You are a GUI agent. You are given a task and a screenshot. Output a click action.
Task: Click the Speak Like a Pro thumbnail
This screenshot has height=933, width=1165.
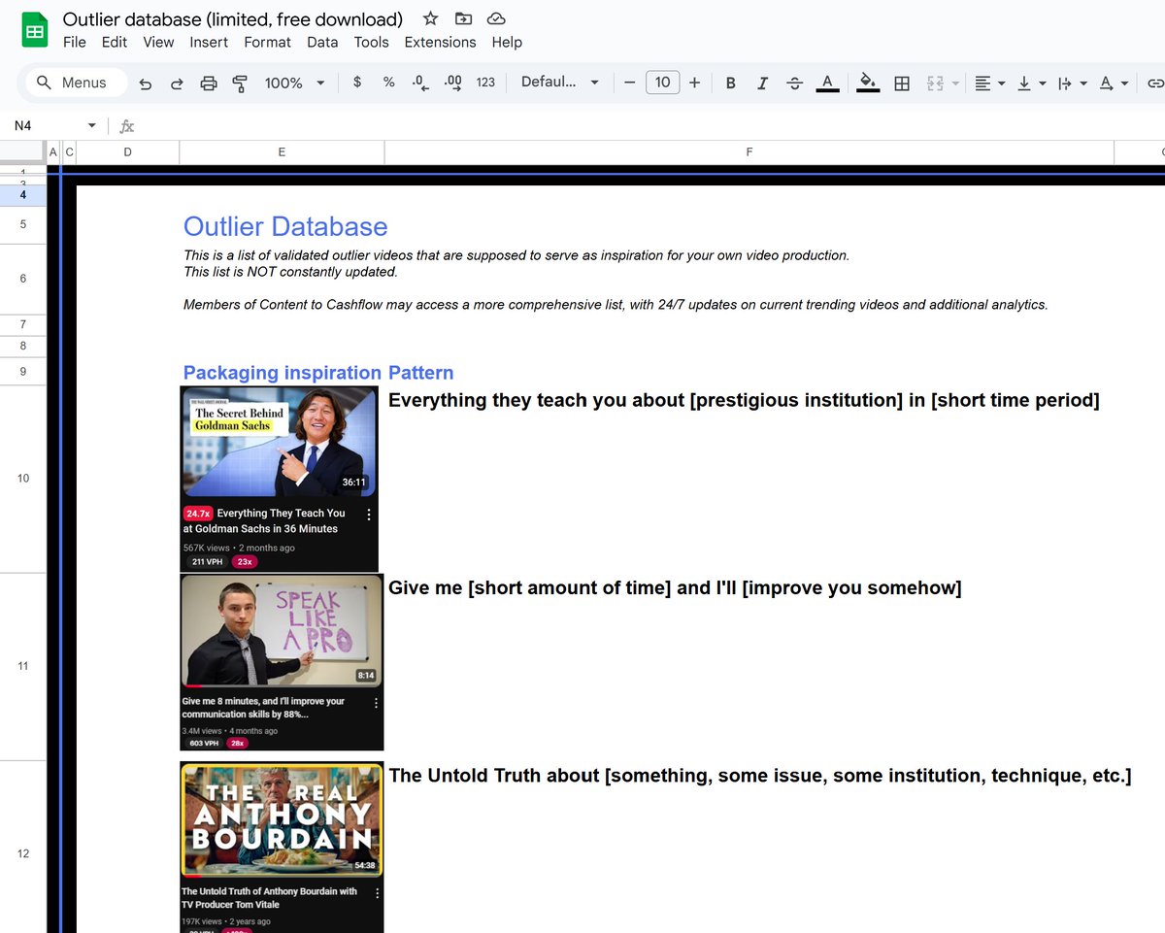pos(282,631)
